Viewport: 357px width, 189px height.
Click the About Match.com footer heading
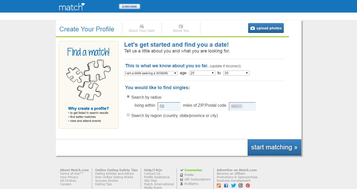point(74,170)
